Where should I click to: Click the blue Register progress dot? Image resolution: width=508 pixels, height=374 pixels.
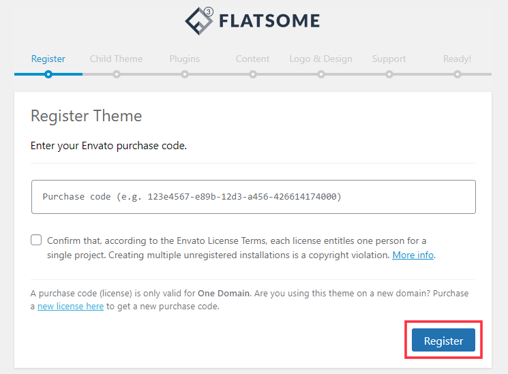pyautogui.click(x=48, y=74)
